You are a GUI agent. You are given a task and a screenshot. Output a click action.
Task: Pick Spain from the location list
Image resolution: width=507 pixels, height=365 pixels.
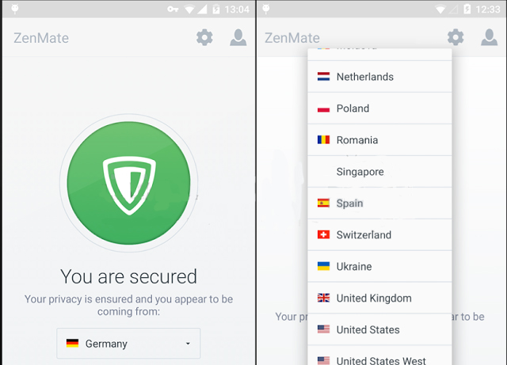point(379,203)
